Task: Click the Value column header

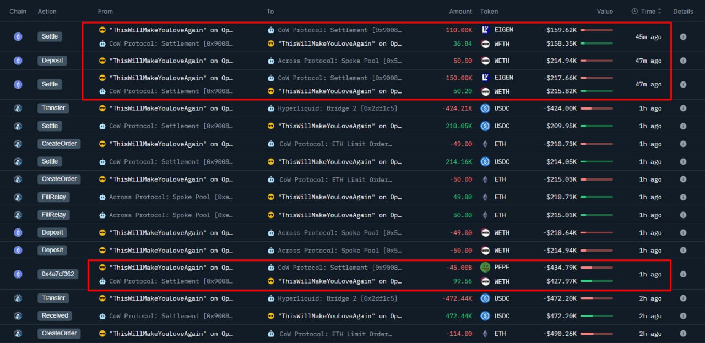Action: (605, 12)
